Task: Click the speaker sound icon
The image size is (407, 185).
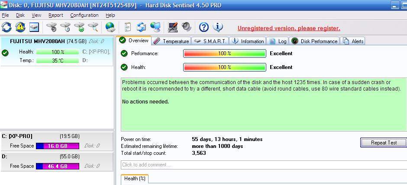Action: tap(186, 27)
